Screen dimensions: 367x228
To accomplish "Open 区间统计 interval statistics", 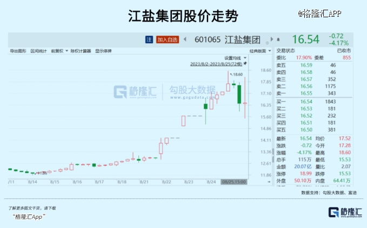I will tap(38, 51).
